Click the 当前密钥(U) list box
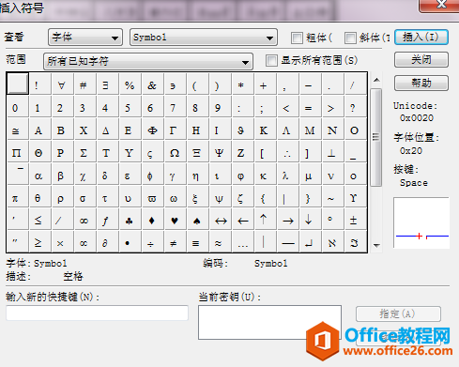459x367 pixels. [x=269, y=322]
